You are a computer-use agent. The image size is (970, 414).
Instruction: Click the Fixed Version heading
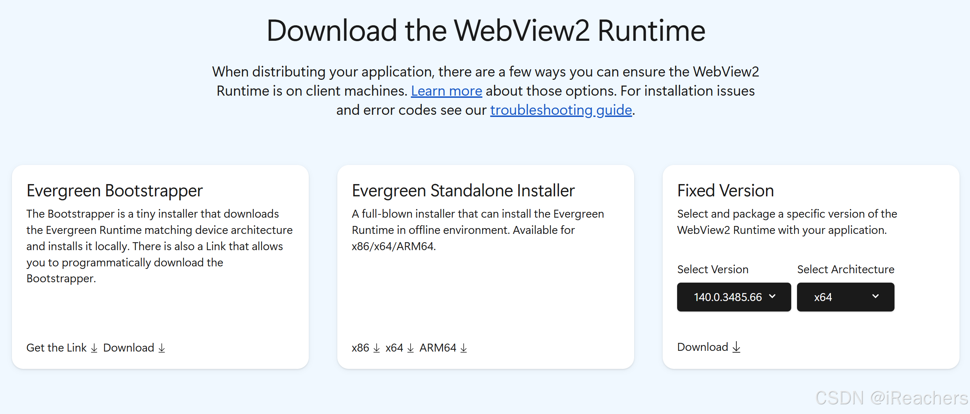click(725, 191)
